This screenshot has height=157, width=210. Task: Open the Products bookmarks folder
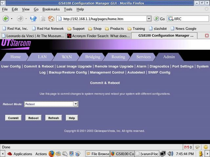[115, 28]
